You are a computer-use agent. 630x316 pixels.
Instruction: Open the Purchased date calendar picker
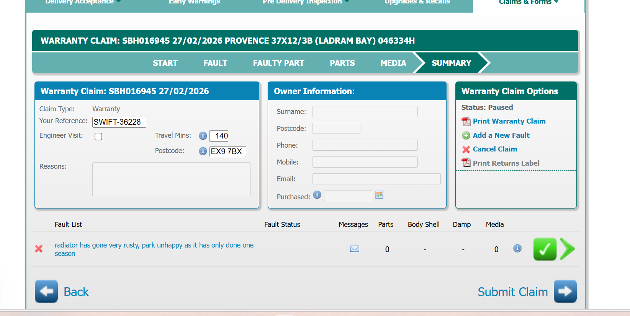coord(379,195)
